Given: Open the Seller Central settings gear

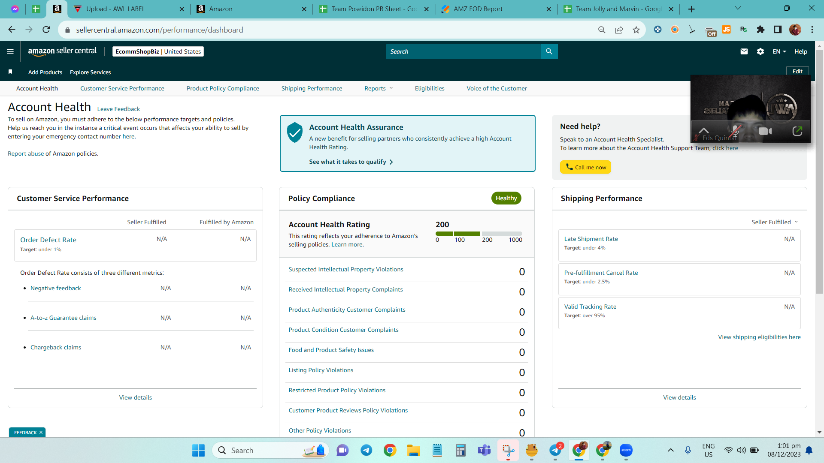Looking at the screenshot, I should pos(760,51).
